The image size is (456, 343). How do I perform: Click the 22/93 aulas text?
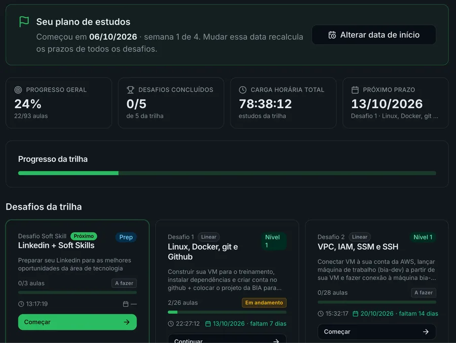[x=31, y=116]
